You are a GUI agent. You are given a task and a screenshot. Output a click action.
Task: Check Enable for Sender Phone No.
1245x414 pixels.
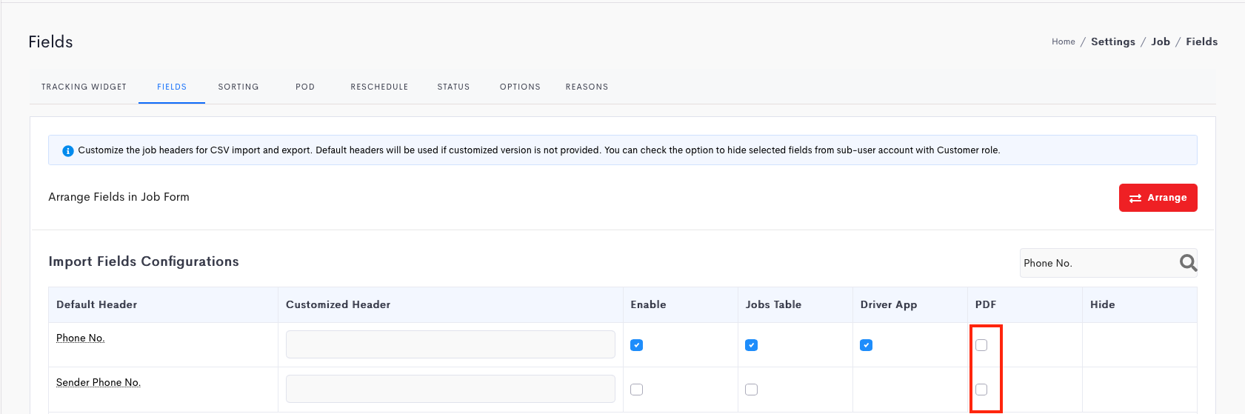(637, 390)
